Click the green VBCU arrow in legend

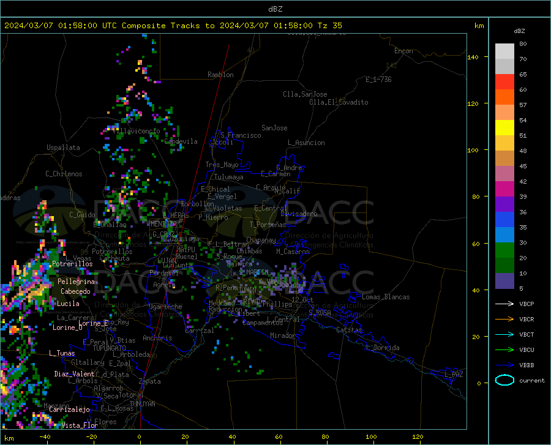504,350
